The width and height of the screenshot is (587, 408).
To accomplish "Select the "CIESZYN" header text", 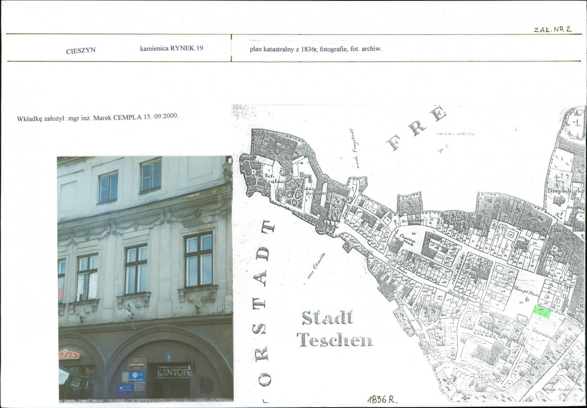I will (x=81, y=50).
